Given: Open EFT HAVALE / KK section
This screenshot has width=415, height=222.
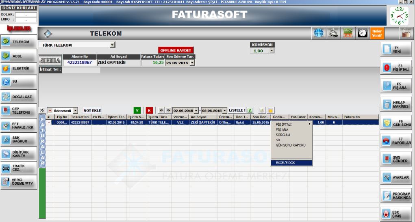Looking at the screenshot, I should point(19,125).
